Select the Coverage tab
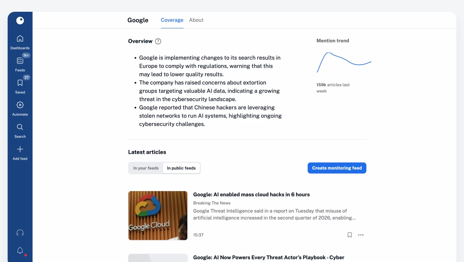Viewport: 464px width, 262px height. (x=172, y=20)
